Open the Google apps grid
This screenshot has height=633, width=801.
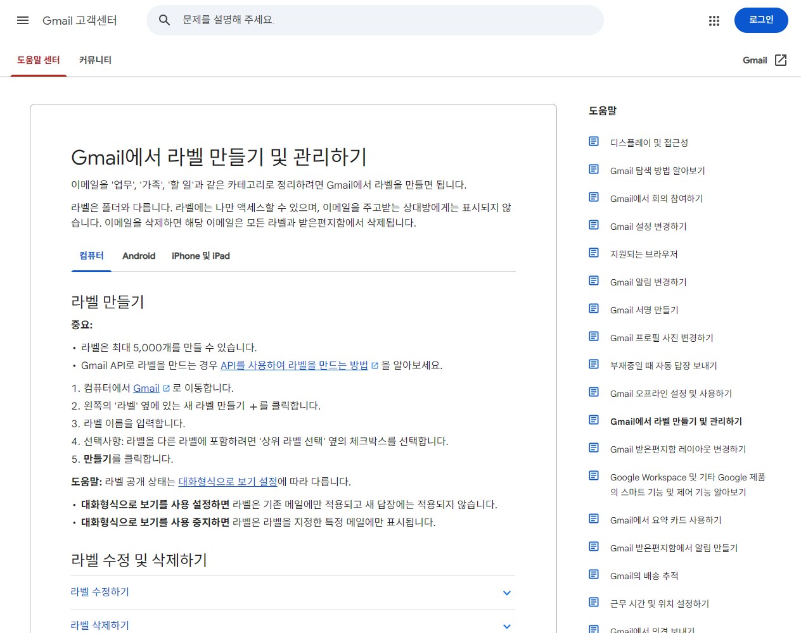[714, 21]
